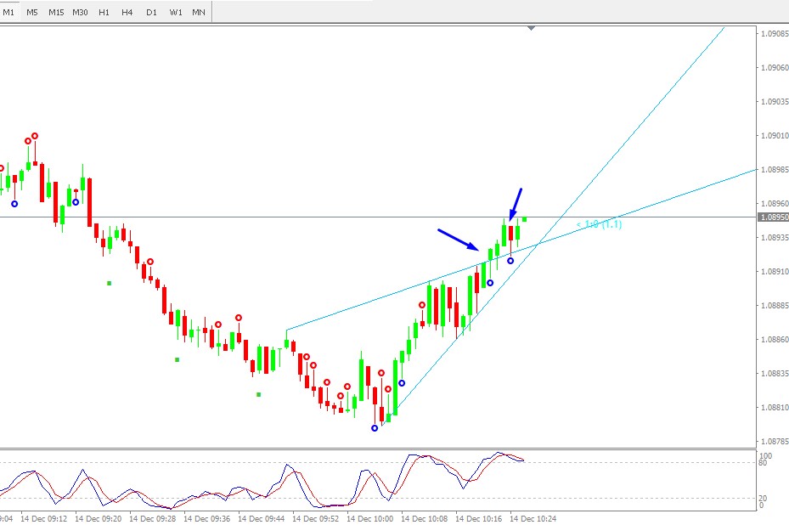Click the 14 Dec 10:00 time axis label
The height and width of the screenshot is (525, 789).
pos(369,518)
